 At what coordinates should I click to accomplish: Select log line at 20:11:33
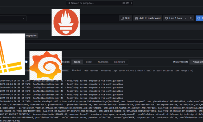[61, 81]
